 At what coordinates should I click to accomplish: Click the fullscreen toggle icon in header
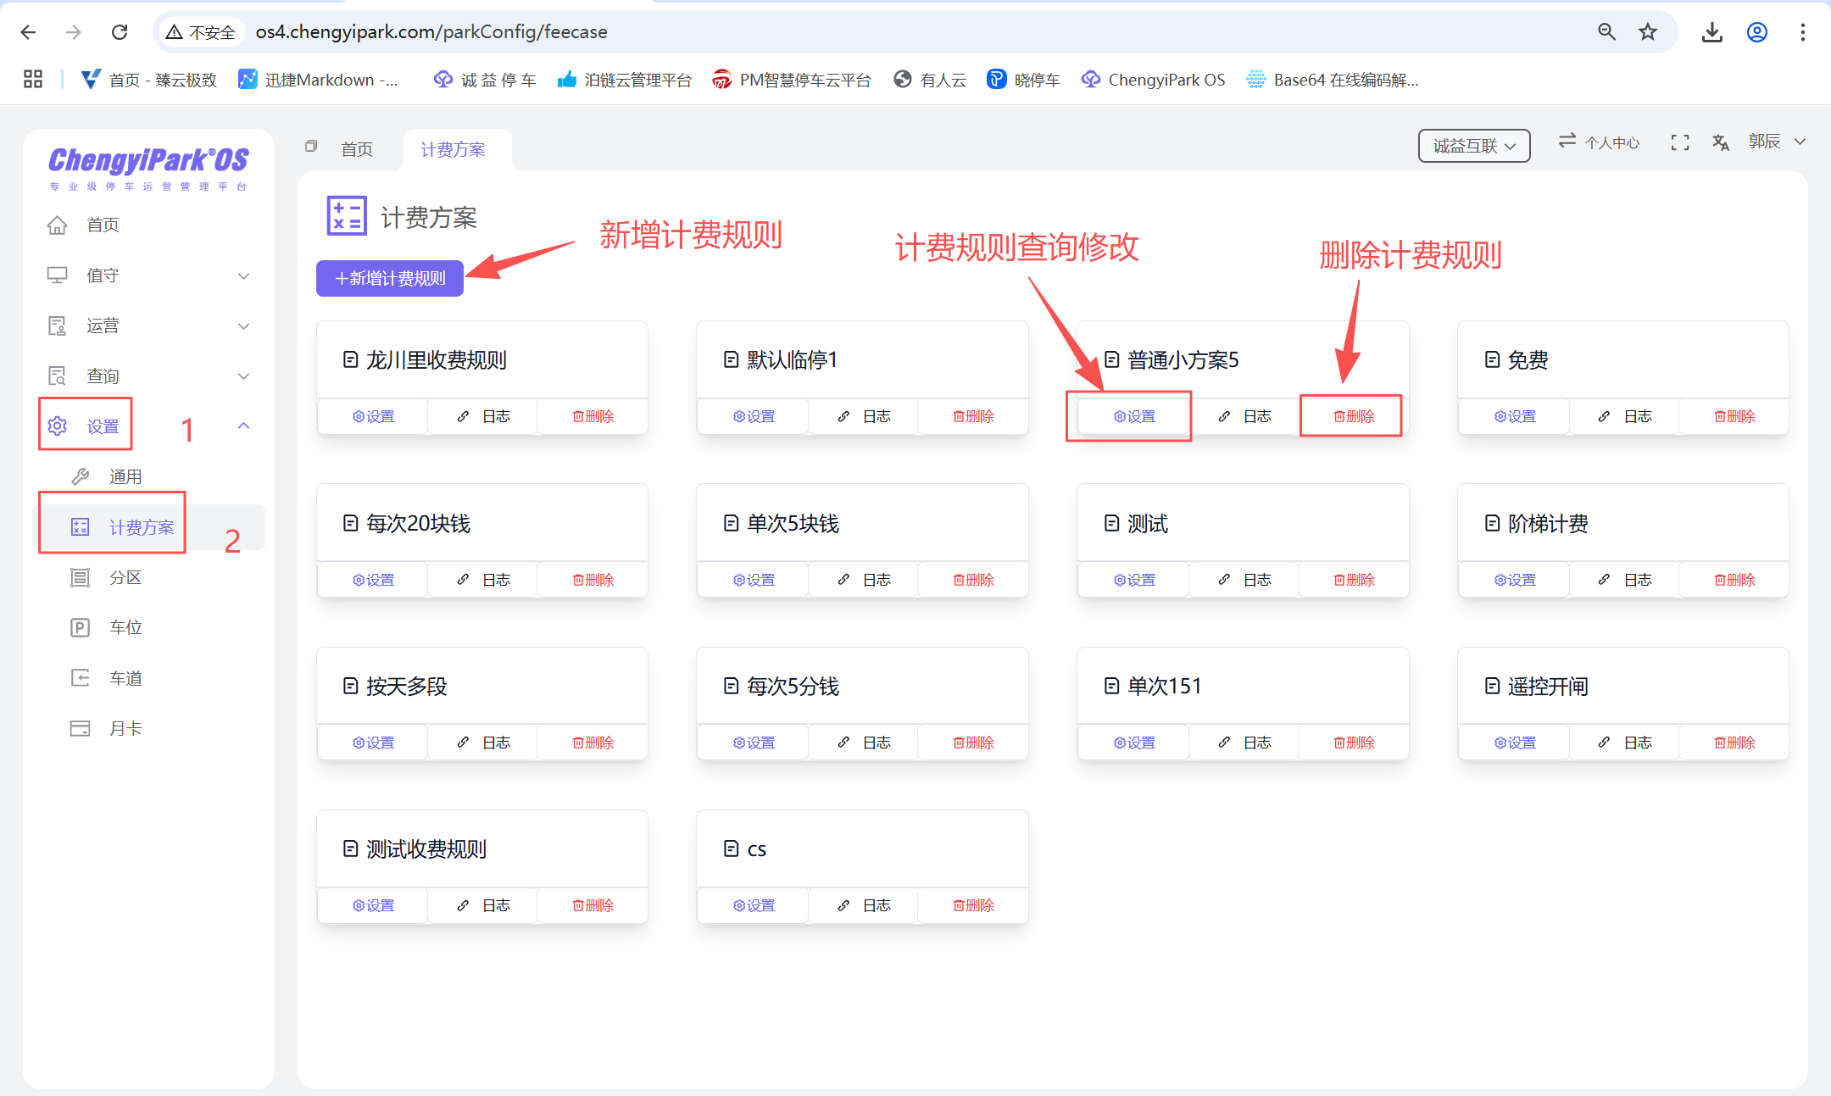pos(1679,142)
